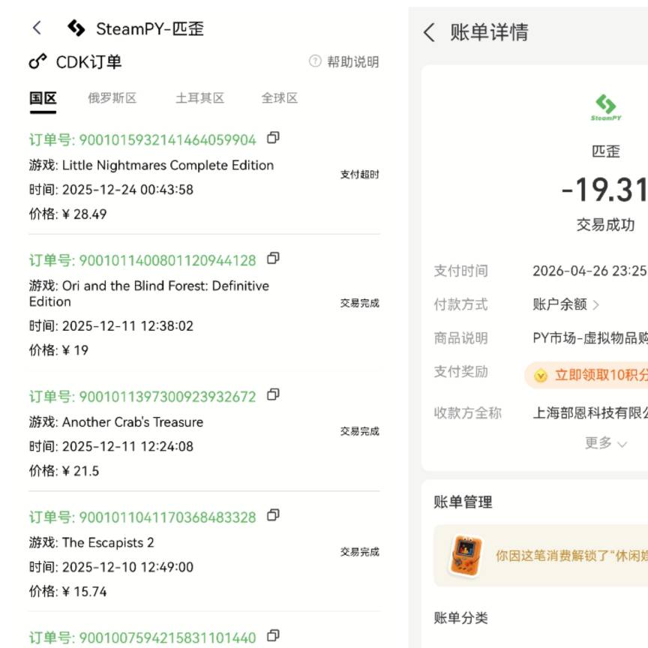Select order number 9001011400801120944128 text
The height and width of the screenshot is (648, 648).
point(167,261)
